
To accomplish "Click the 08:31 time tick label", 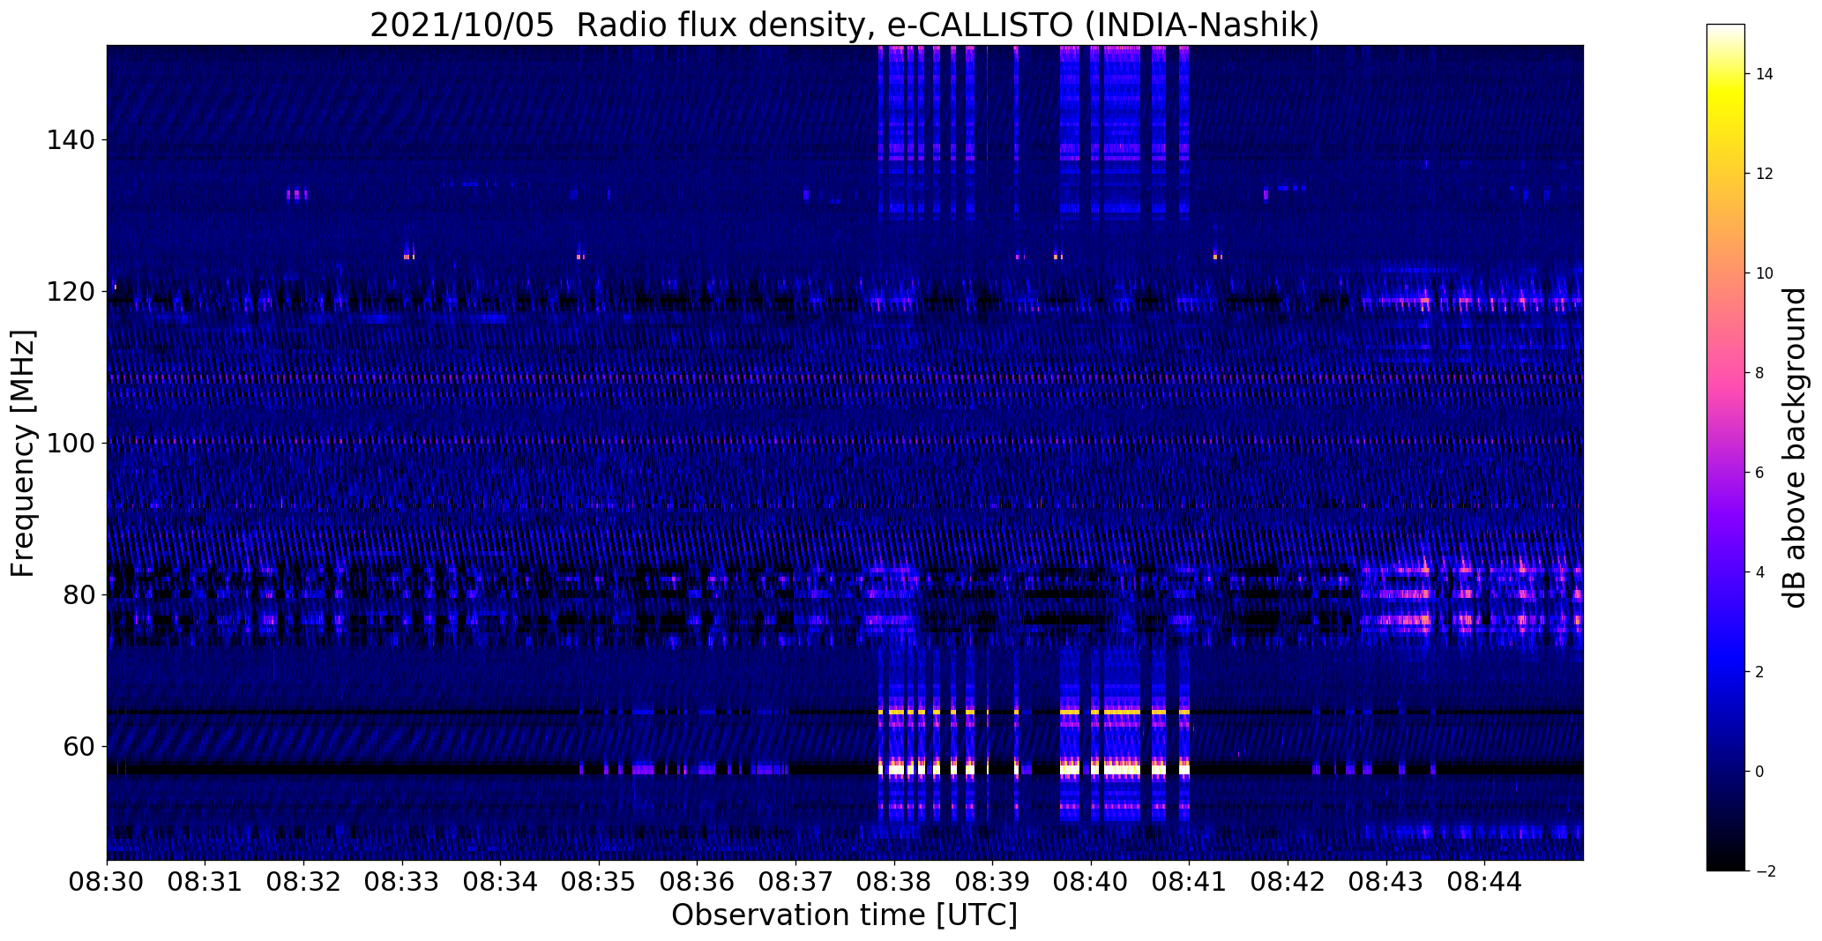I will tap(205, 882).
